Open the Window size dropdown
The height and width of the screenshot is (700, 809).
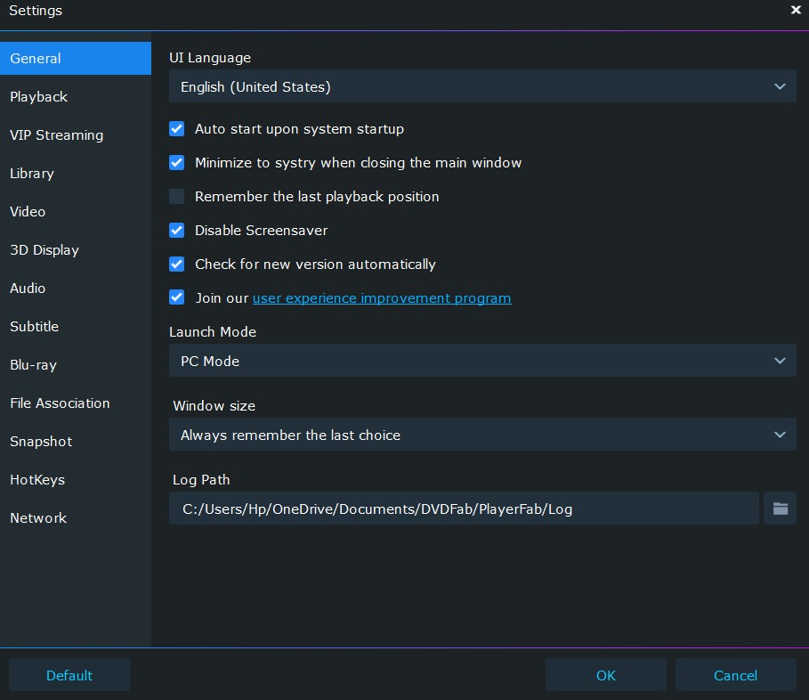[x=482, y=434]
